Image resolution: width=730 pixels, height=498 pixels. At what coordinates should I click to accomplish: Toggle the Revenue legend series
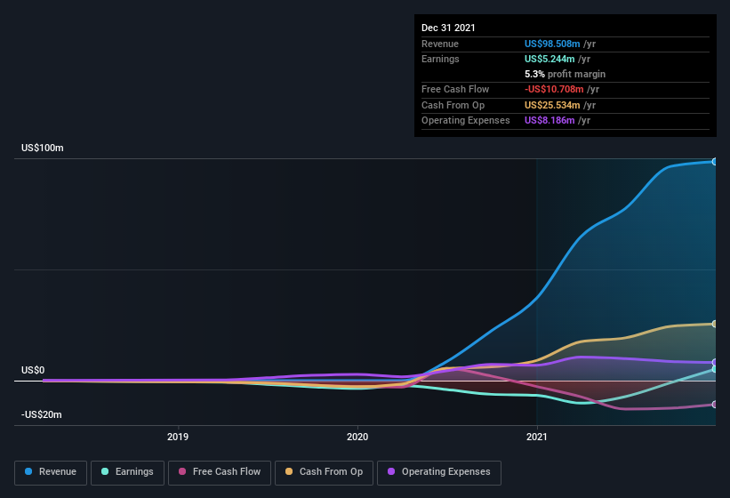click(51, 472)
